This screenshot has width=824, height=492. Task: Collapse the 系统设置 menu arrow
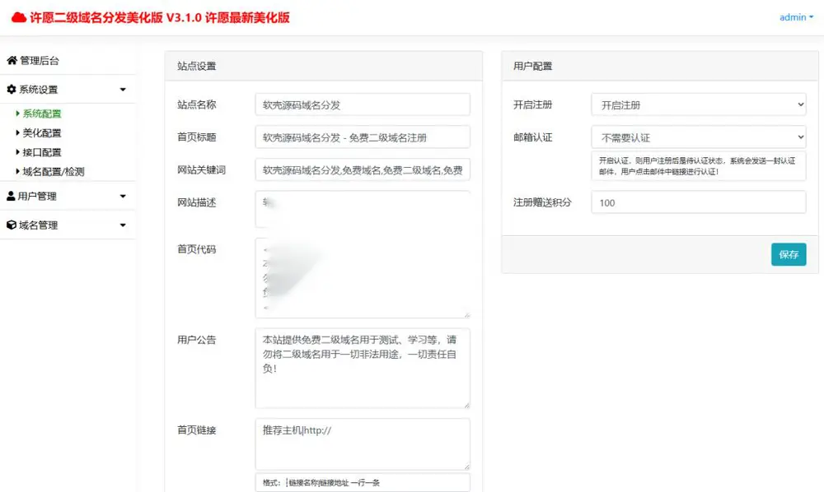(123, 90)
